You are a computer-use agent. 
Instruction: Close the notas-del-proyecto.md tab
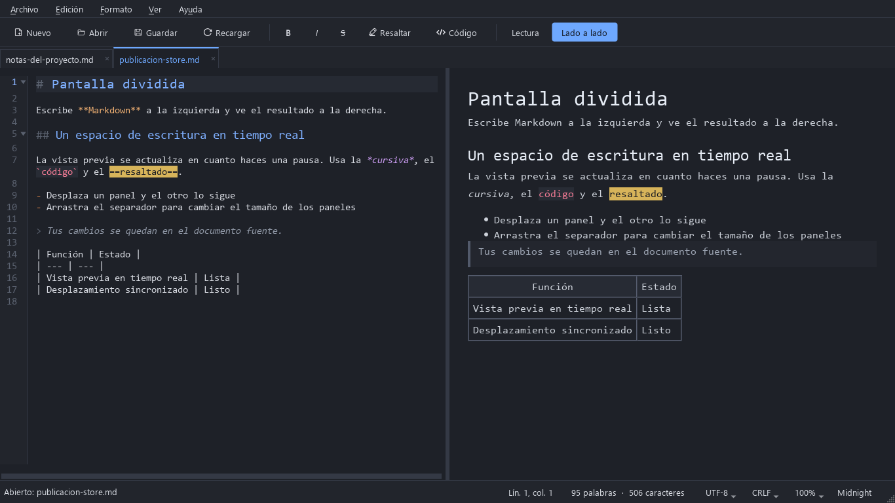(107, 59)
